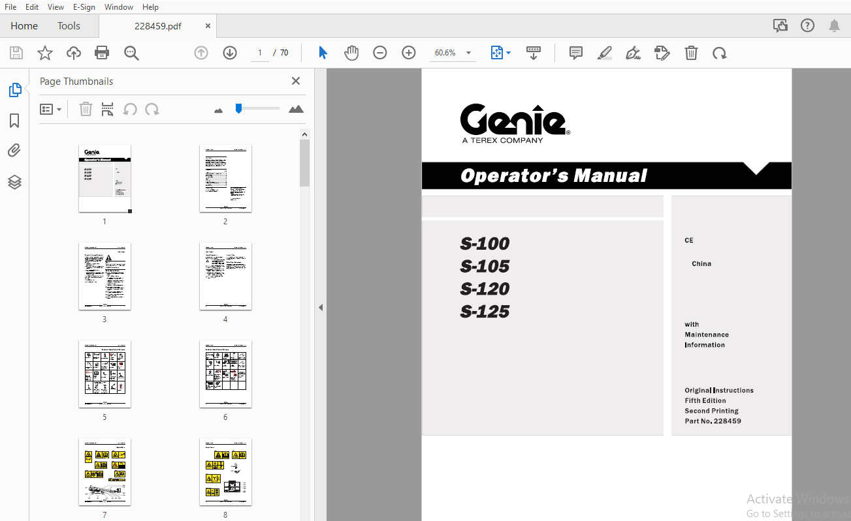Expand the page fit options arrow
The width and height of the screenshot is (851, 521).
pos(509,53)
